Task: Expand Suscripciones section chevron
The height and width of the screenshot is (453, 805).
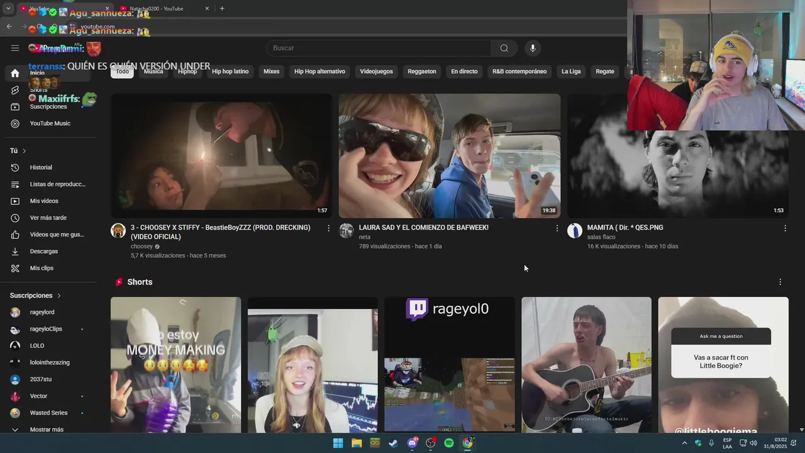Action: (x=59, y=296)
